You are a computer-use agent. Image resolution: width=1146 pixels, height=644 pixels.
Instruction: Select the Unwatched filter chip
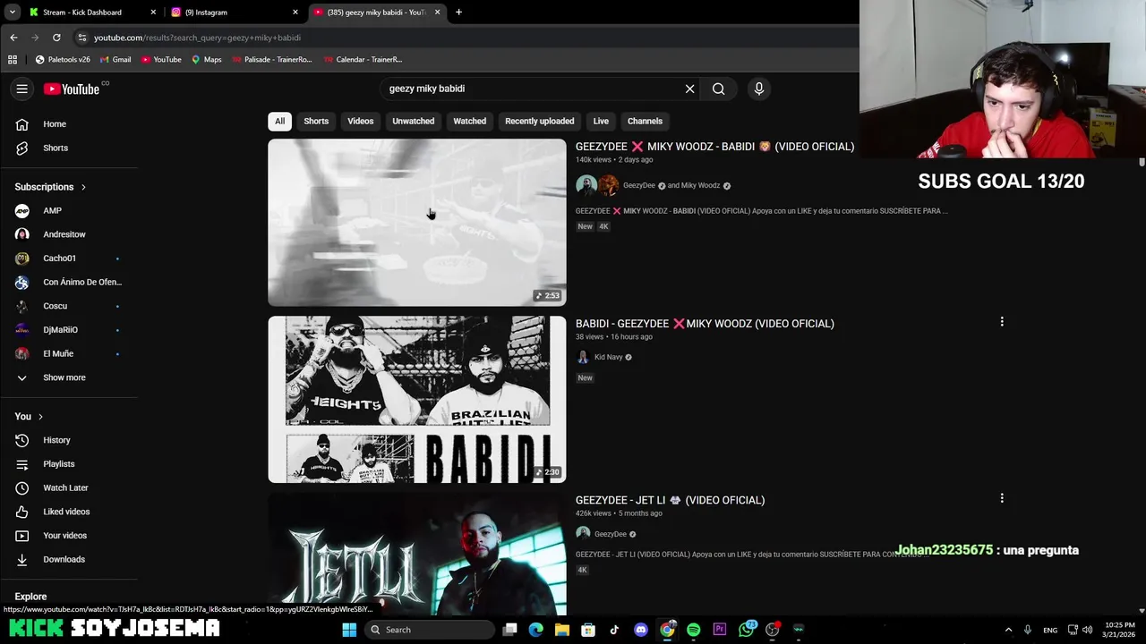pyautogui.click(x=413, y=121)
